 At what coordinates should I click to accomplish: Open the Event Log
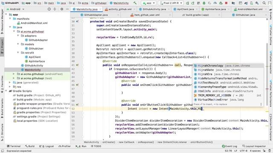click(229, 146)
